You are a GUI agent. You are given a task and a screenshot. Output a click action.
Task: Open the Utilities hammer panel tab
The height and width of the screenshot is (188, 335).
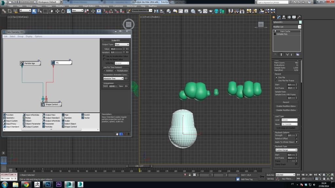299,17
